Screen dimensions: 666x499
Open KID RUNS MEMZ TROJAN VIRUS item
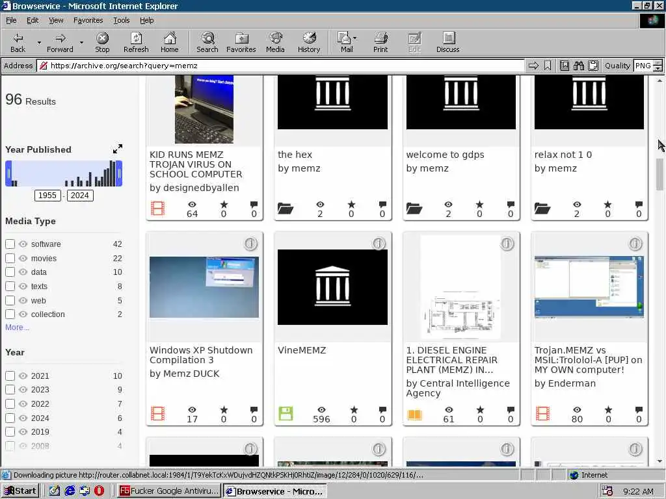(x=196, y=164)
